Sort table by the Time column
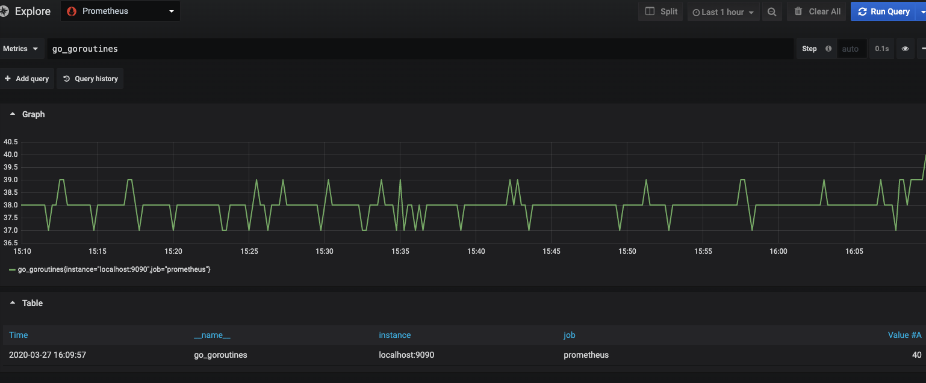926x383 pixels. point(19,335)
